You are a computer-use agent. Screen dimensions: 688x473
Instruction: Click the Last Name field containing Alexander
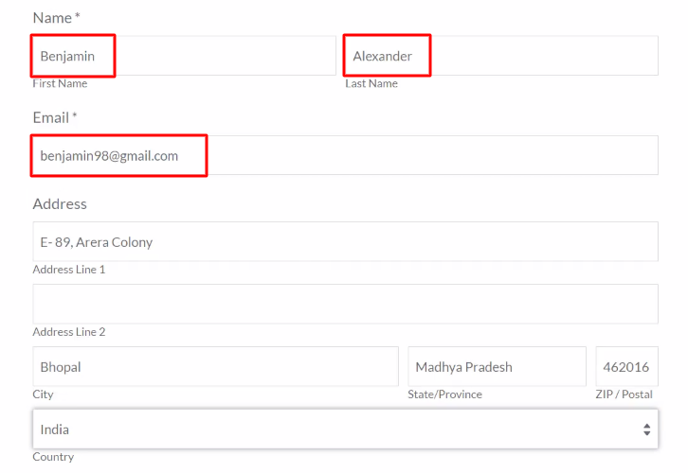click(x=500, y=56)
